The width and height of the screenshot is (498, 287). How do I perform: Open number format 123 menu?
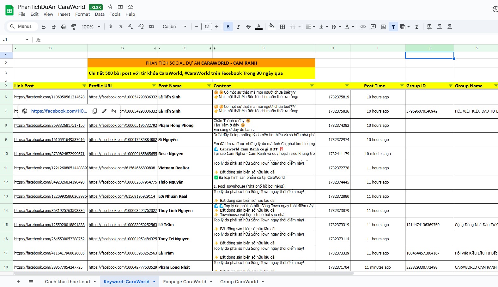pos(151,26)
